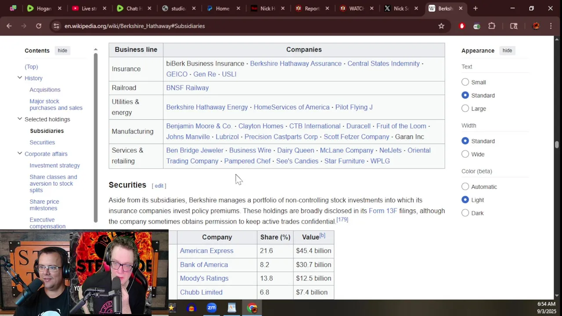Image resolution: width=562 pixels, height=316 pixels.
Task: Jump to Share price milestones in Contents
Action: 44,205
